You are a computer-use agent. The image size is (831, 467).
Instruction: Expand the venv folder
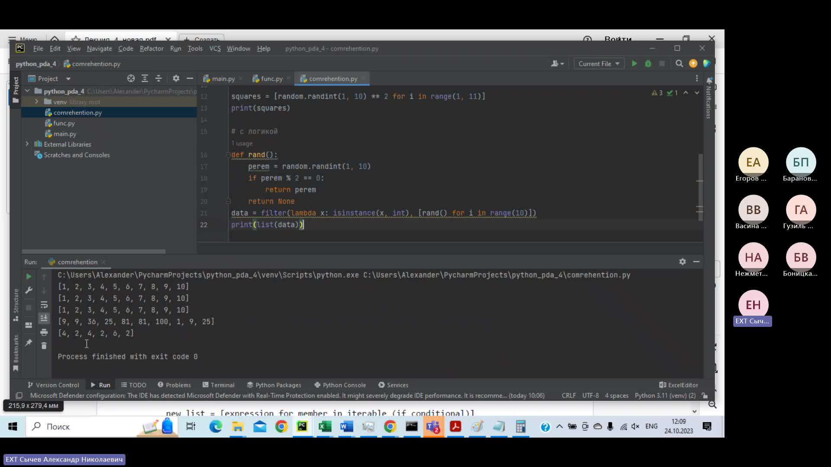pyautogui.click(x=36, y=102)
